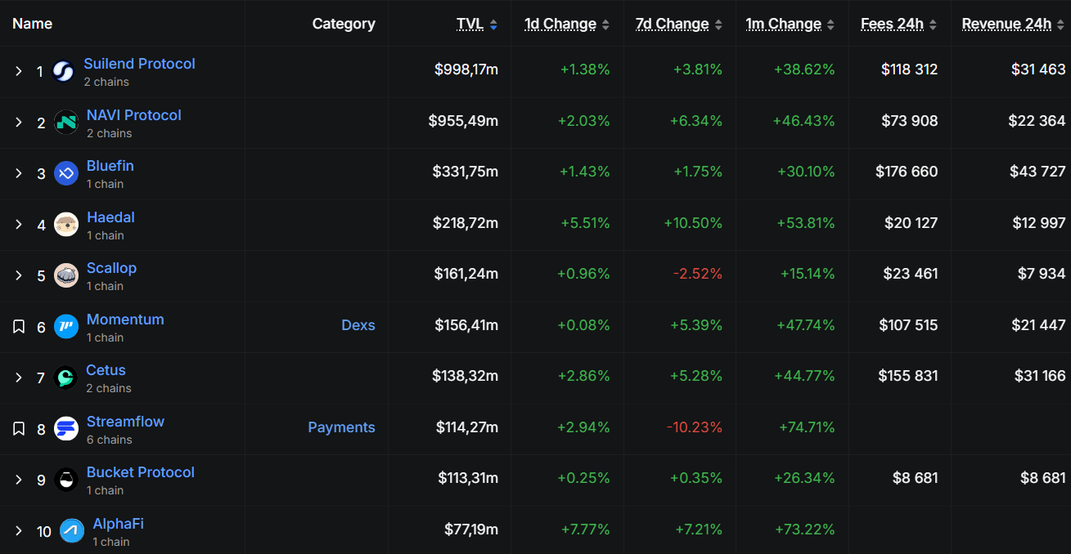The width and height of the screenshot is (1071, 554).
Task: Click the Suilend Protocol logo icon
Action: (x=63, y=72)
